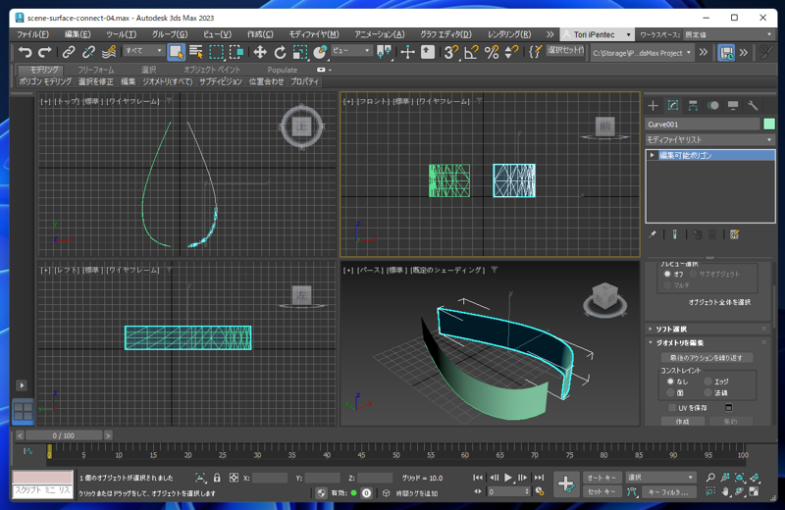Screen dimensions: 785x510
Task: Click the Zoom magnifier viewport control
Action: point(710,478)
